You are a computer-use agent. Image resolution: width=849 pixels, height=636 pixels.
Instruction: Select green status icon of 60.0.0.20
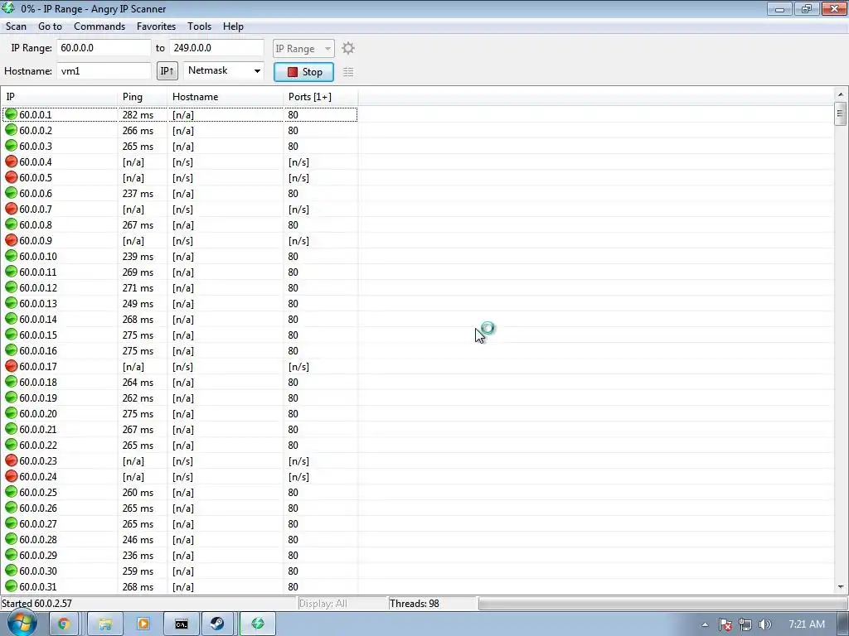click(12, 413)
